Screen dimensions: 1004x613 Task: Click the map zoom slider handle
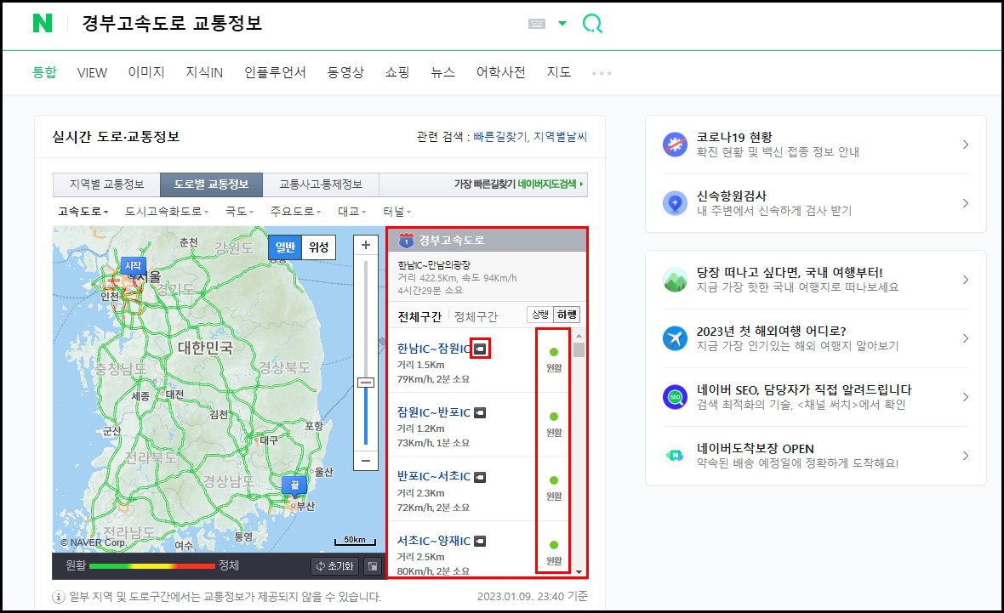tap(366, 383)
